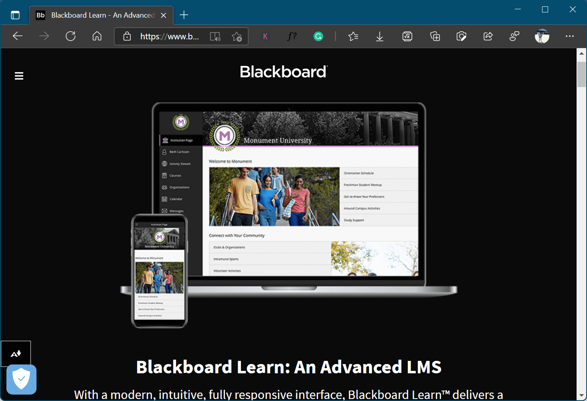
Task: Go to the browser home page
Action: pyautogui.click(x=97, y=36)
